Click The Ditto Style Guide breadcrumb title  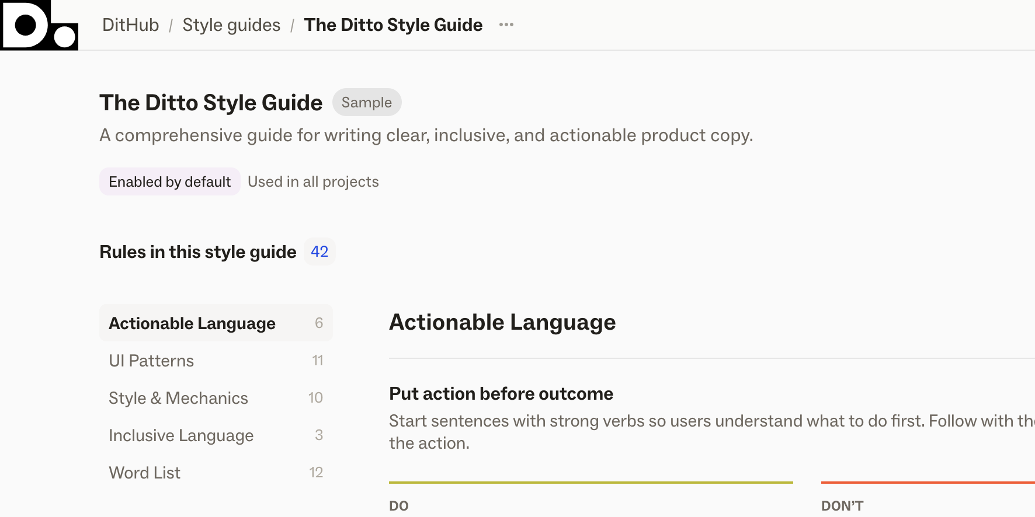393,25
